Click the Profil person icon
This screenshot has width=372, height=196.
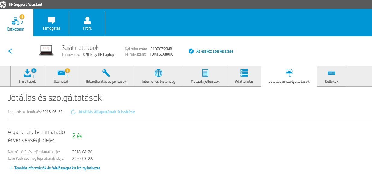pos(87,20)
